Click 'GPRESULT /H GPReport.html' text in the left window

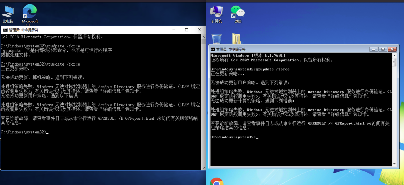click(126, 118)
